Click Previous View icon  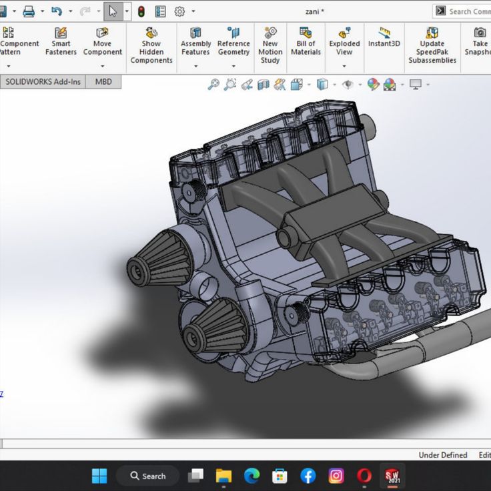247,84
